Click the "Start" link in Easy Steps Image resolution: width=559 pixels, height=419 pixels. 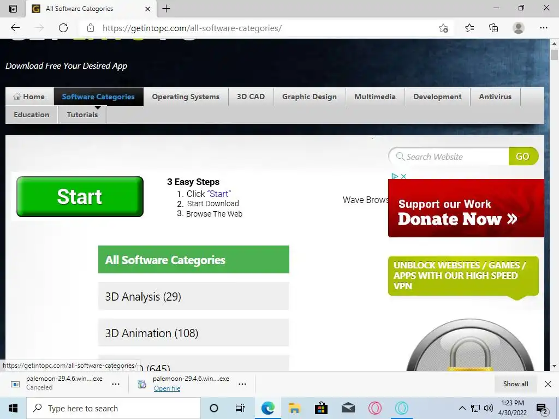(219, 194)
